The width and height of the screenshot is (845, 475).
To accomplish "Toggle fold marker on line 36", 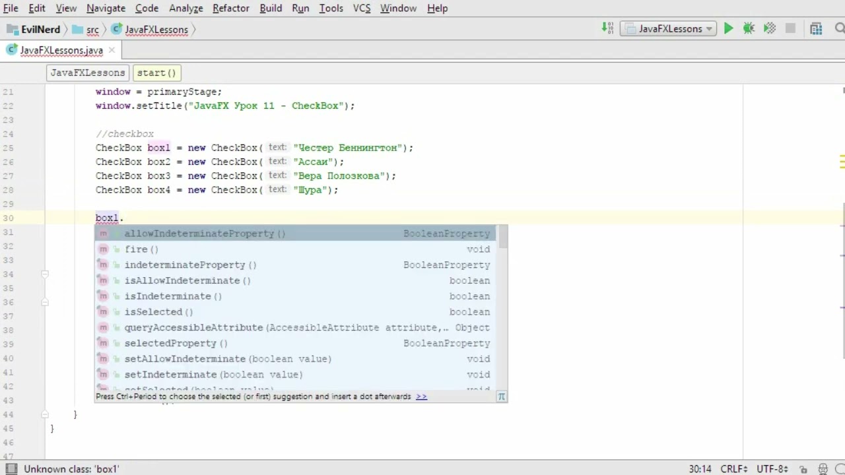I will [x=45, y=302].
